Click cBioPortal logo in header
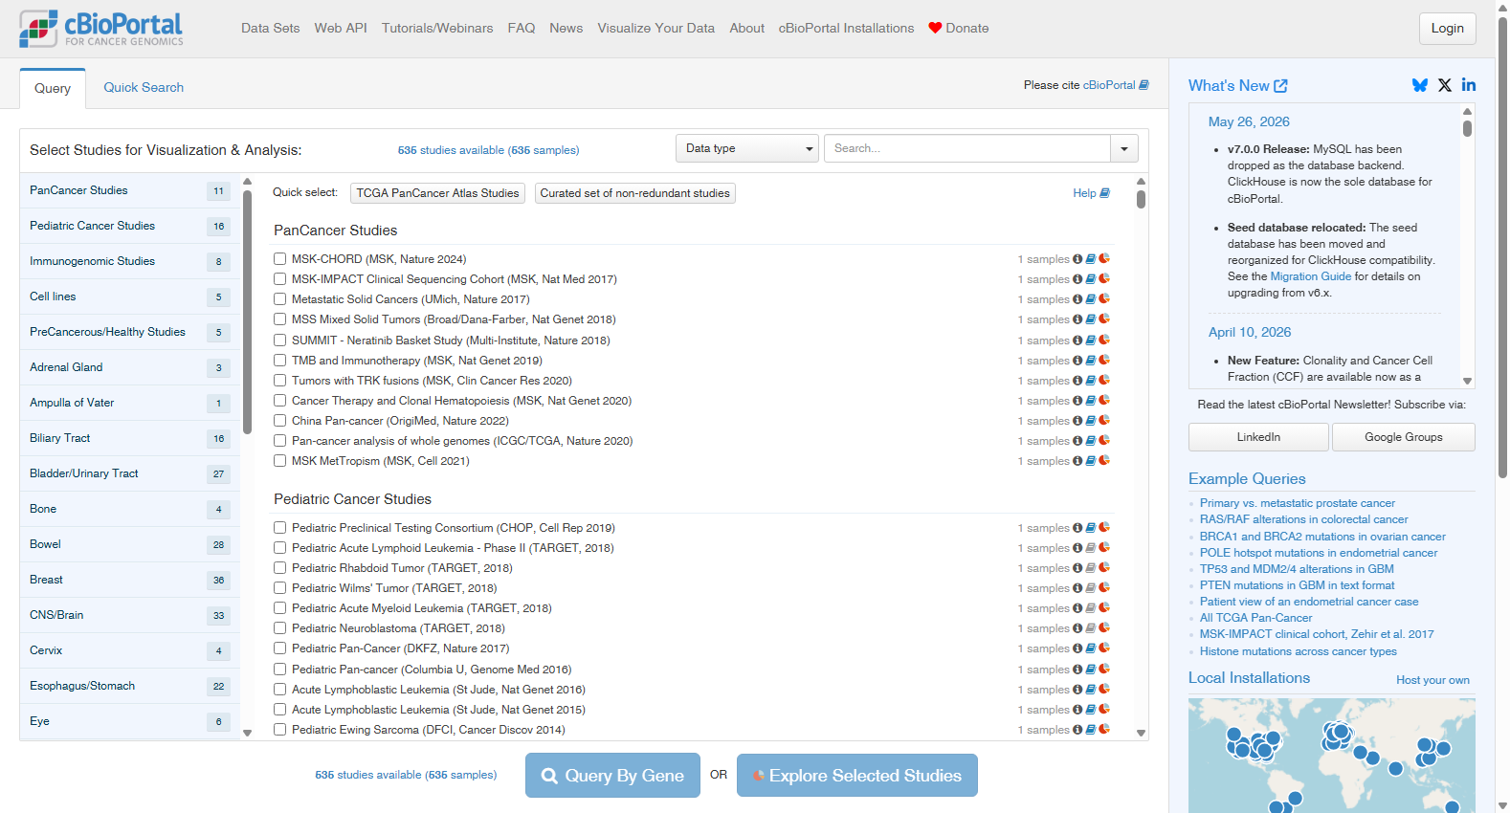The image size is (1510, 813). click(101, 29)
